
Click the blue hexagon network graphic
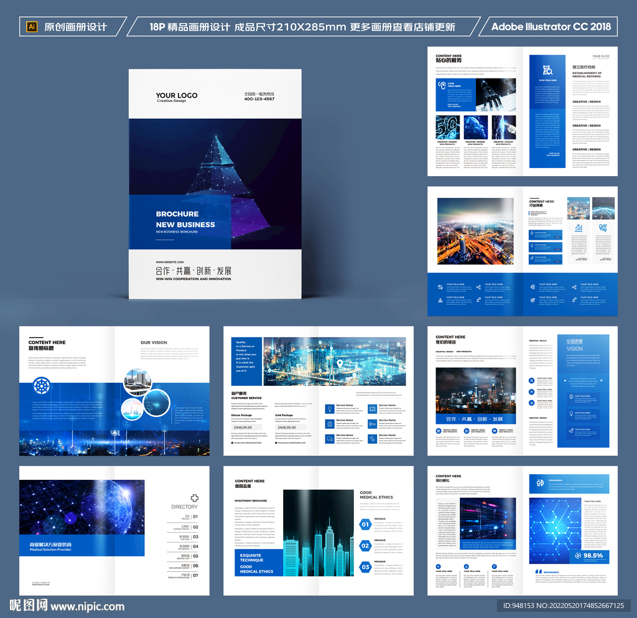pos(556,531)
